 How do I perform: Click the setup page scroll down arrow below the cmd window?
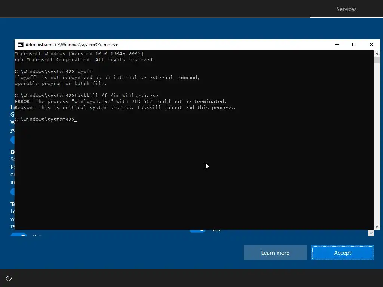coord(371,233)
